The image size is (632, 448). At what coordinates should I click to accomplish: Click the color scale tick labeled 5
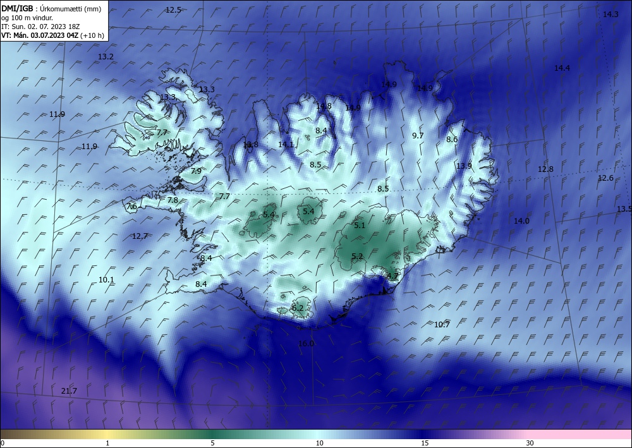click(x=212, y=444)
